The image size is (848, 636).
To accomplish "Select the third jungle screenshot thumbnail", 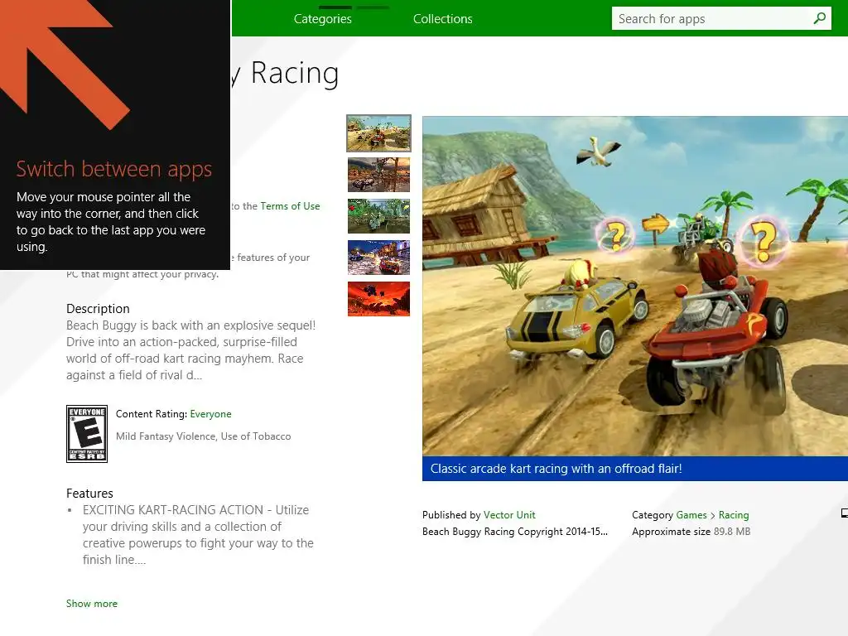I will coord(378,216).
